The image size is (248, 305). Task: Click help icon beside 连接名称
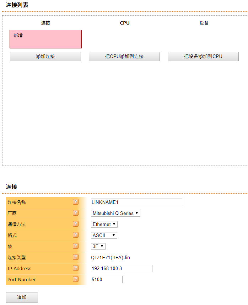tap(76, 202)
